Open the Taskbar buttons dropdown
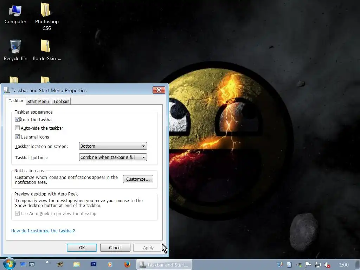360x270 pixels. point(113,157)
